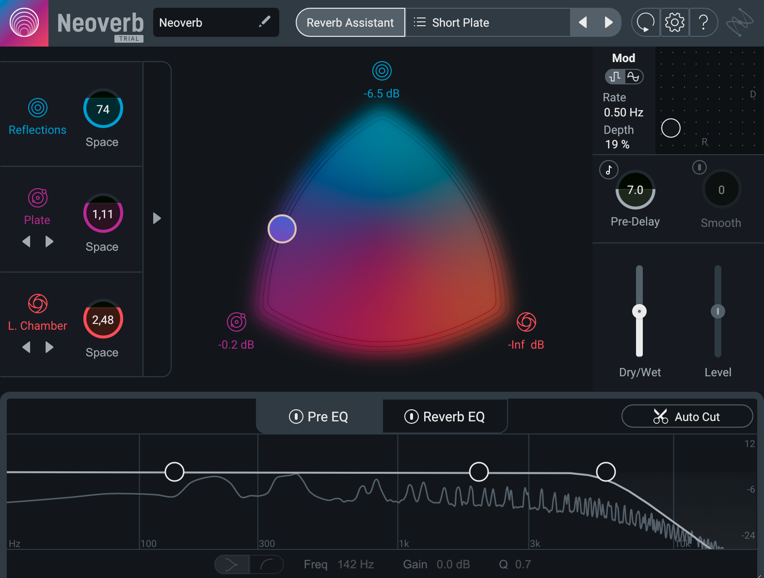Select the sine wave modulation shape
The image size is (764, 578).
point(634,77)
